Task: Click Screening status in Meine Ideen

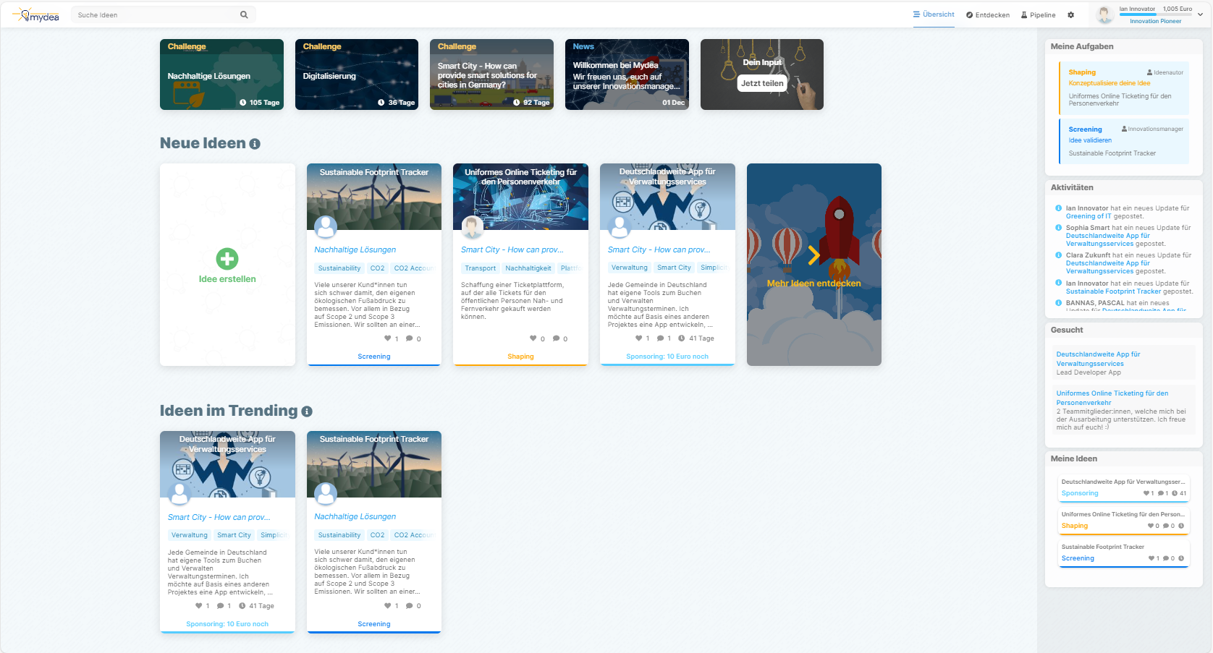Action: tap(1078, 558)
